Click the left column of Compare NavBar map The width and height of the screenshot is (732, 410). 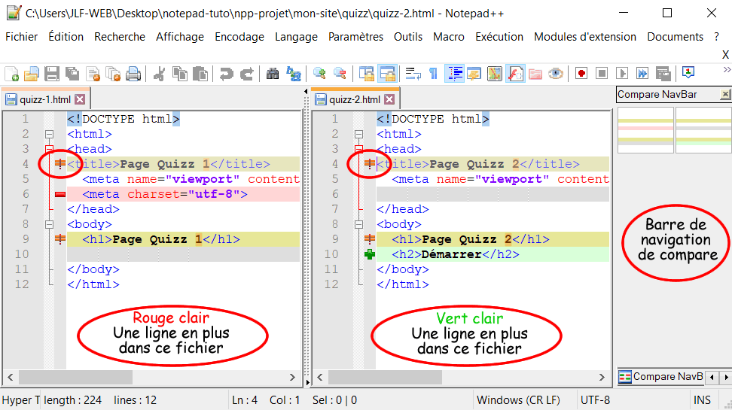(x=645, y=130)
